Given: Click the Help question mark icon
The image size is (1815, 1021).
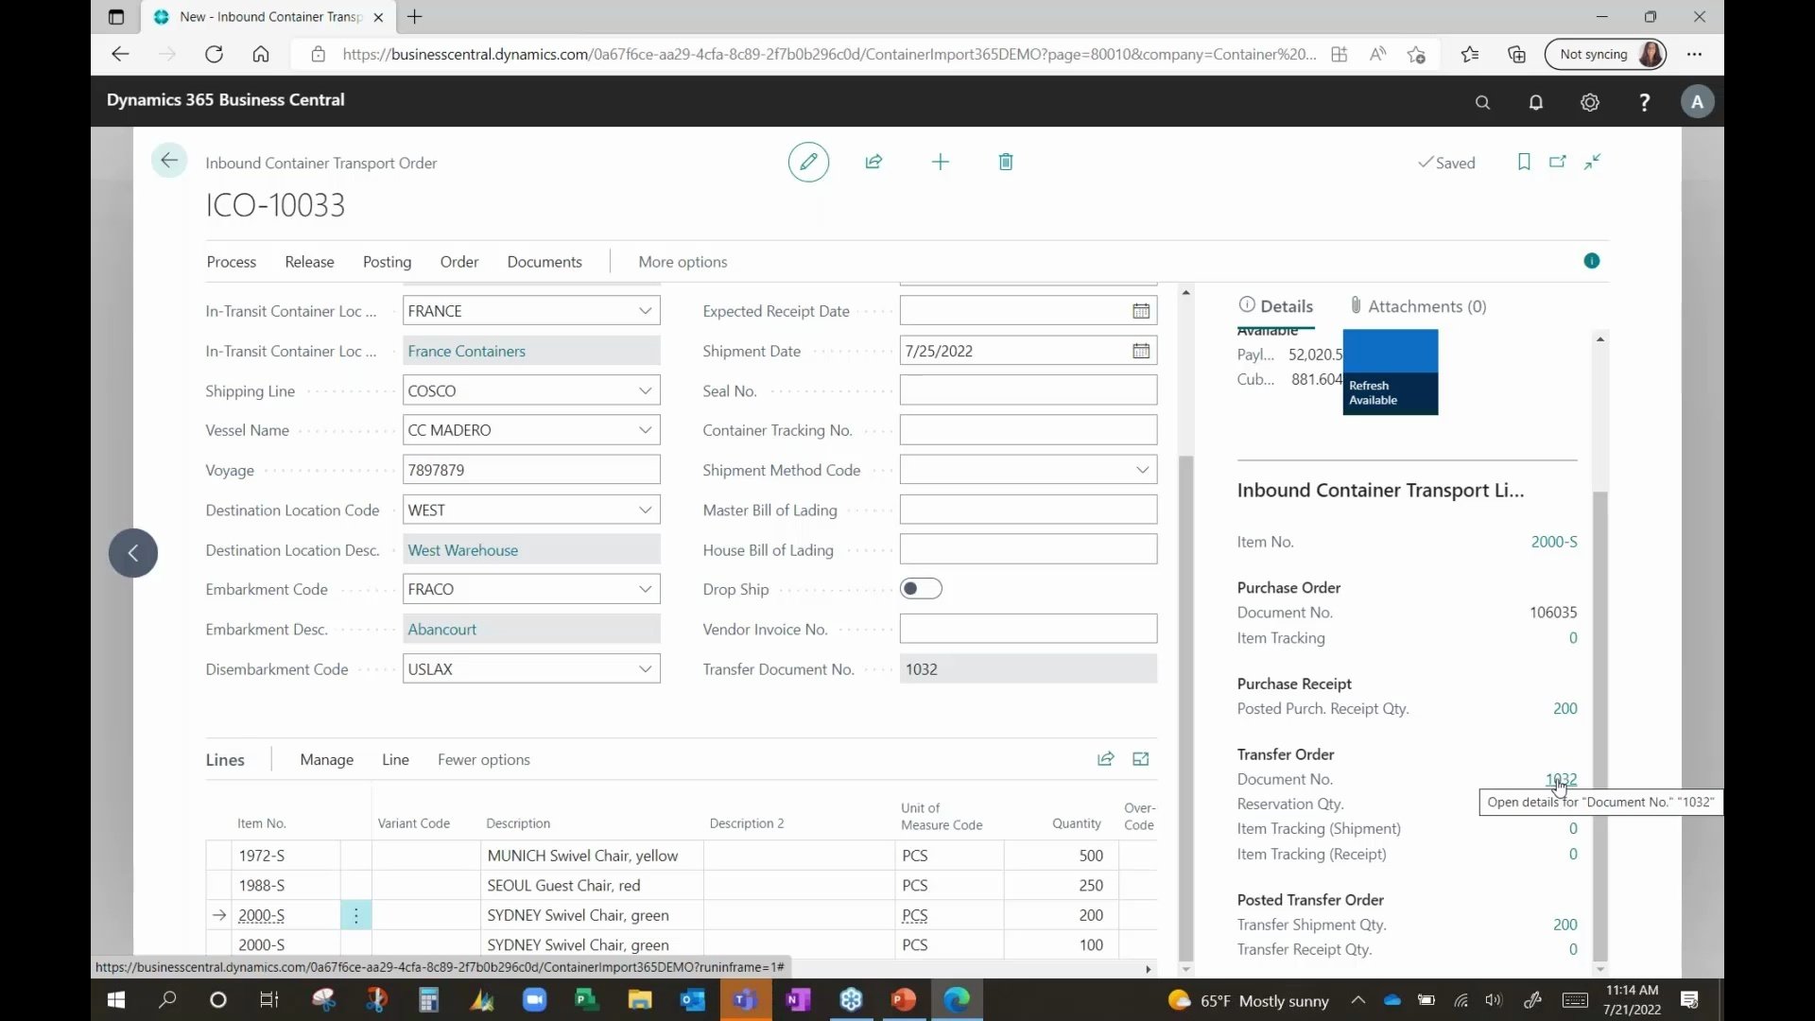Looking at the screenshot, I should [1644, 102].
